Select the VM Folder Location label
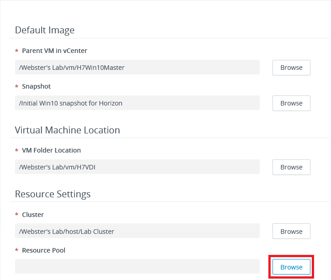Image resolution: width=331 pixels, height=280 pixels. click(x=51, y=150)
